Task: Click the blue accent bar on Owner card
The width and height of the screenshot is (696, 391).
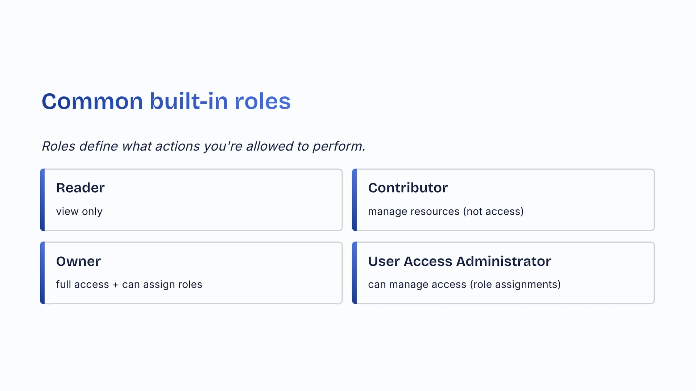Action: pos(42,273)
